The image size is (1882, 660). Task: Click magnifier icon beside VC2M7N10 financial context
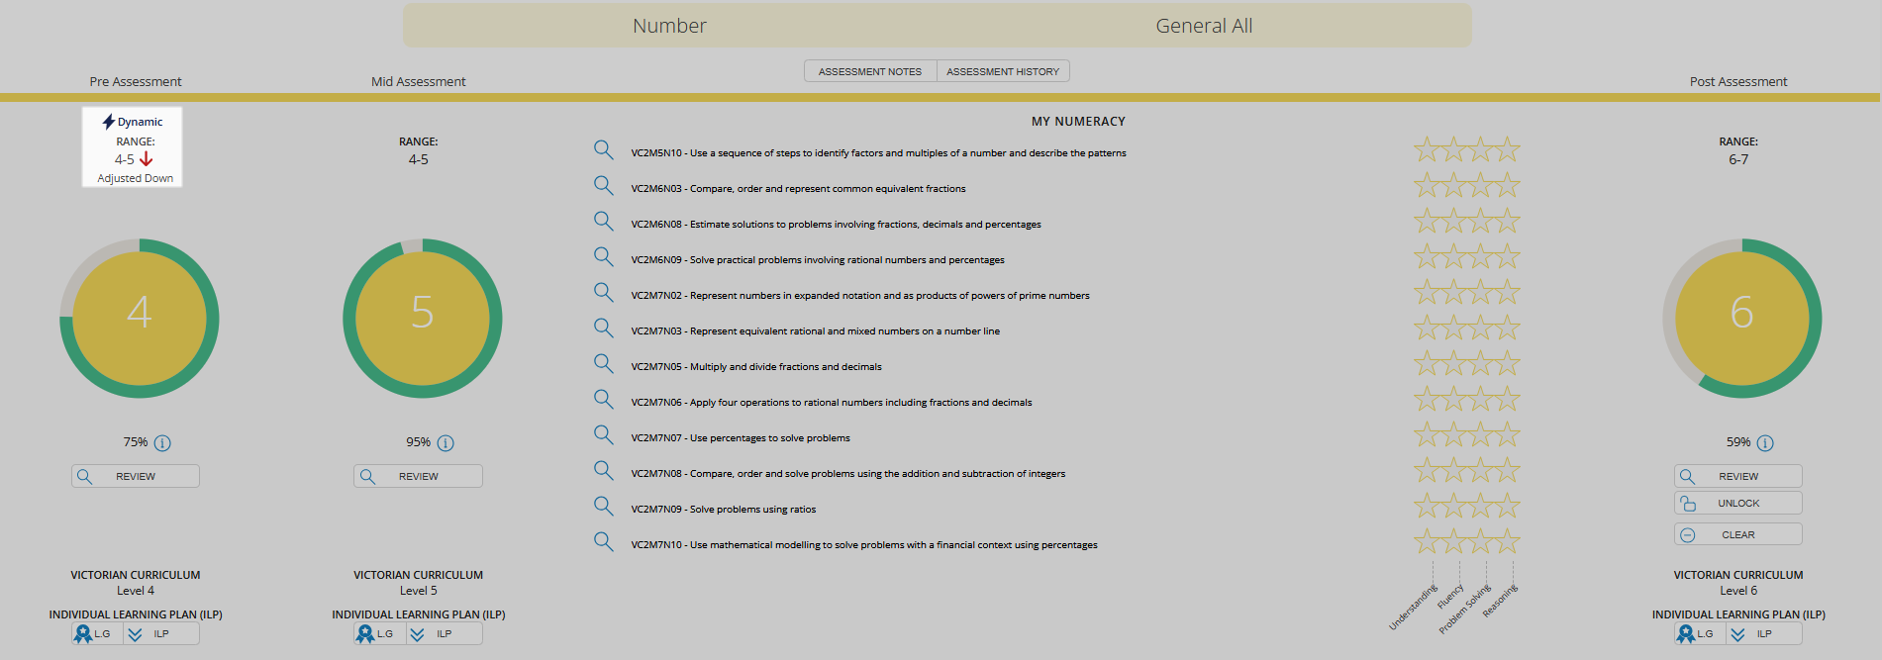603,541
